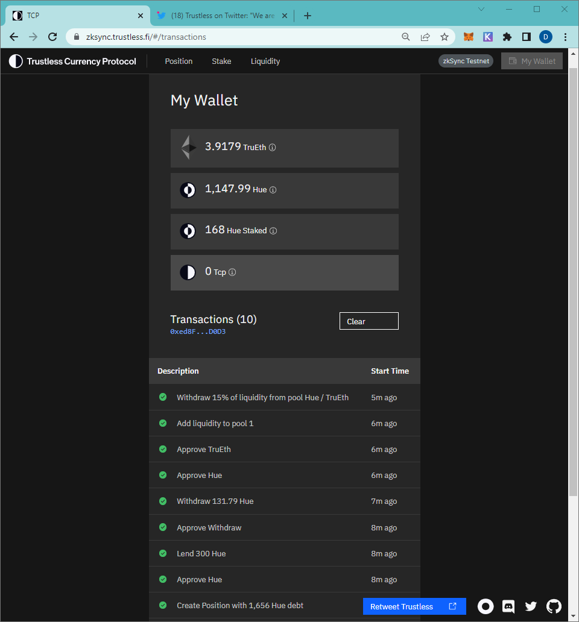Go to the Stake nav item

pos(221,61)
